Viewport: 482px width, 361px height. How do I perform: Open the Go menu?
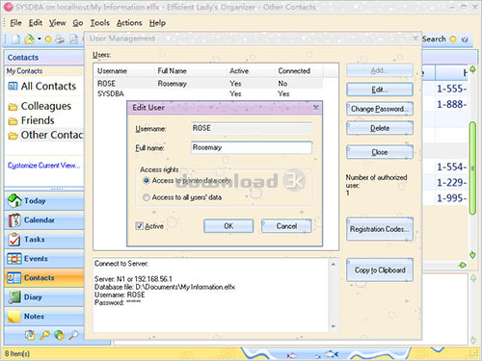[78, 23]
